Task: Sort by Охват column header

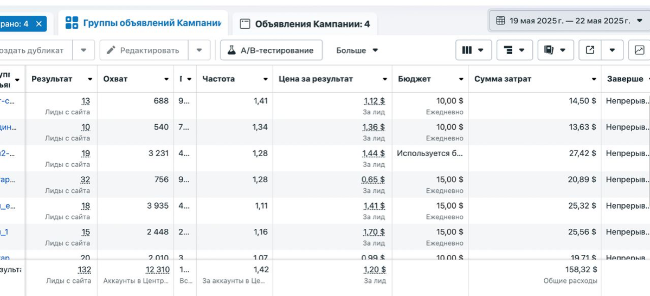Action: (115, 79)
